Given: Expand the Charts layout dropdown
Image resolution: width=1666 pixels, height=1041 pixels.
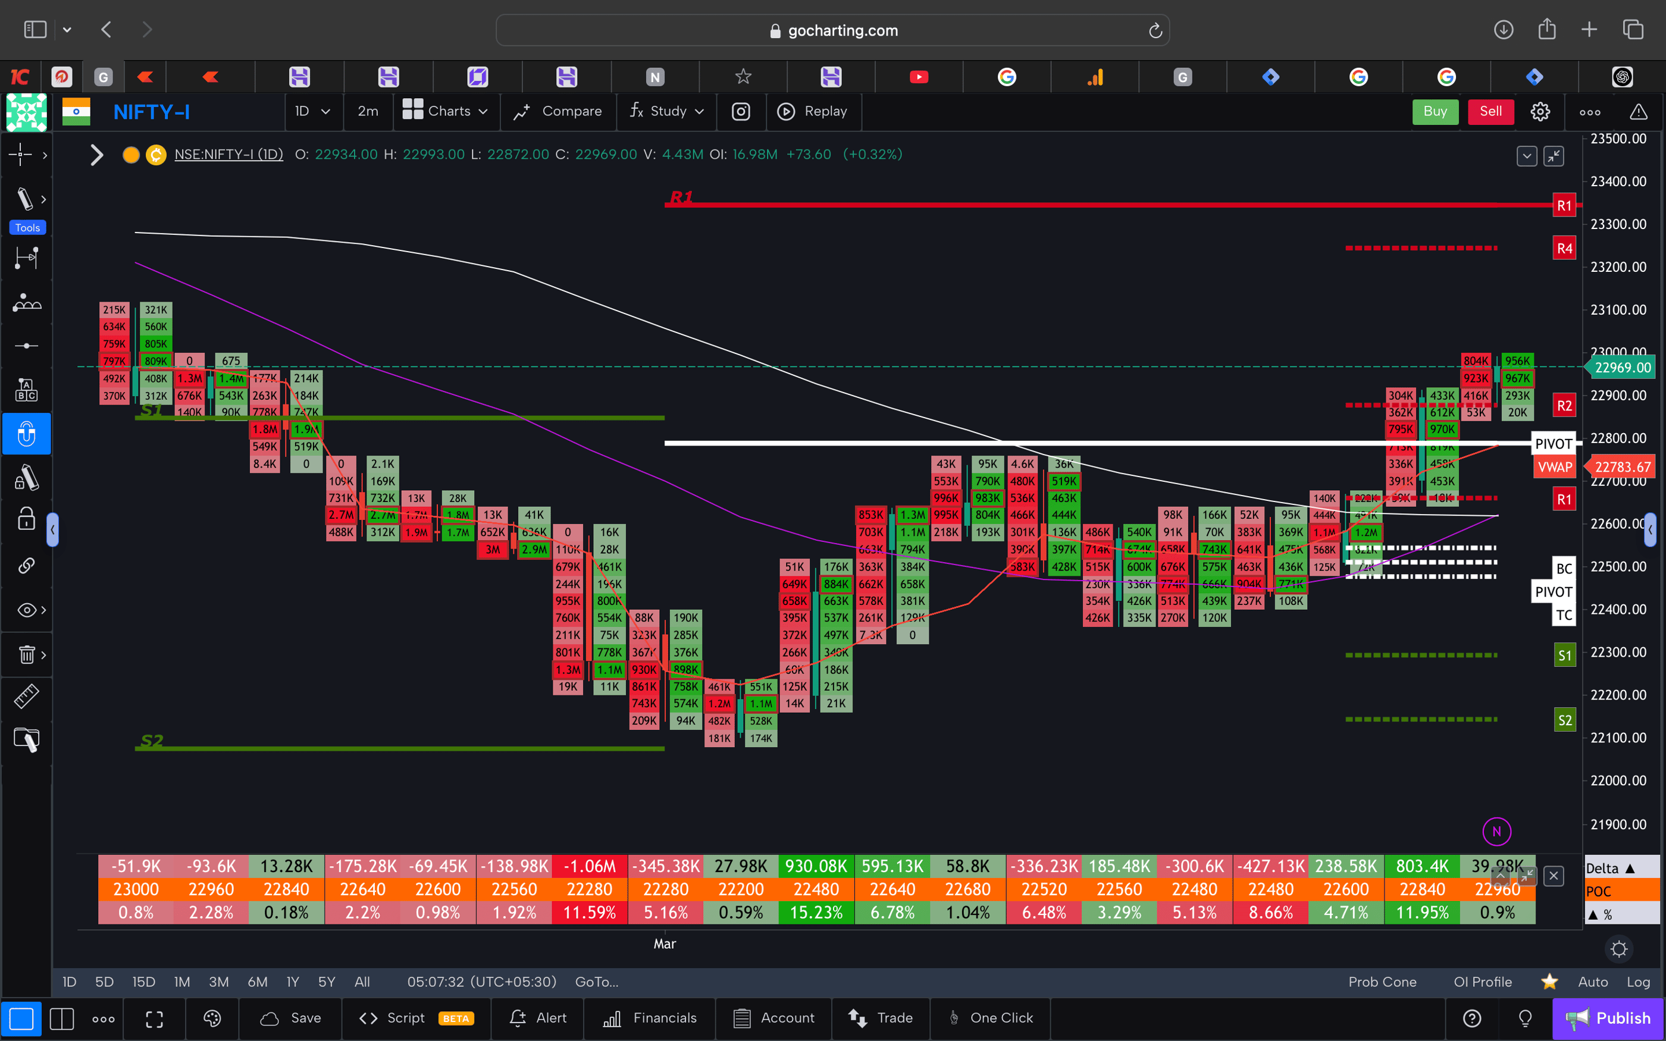Looking at the screenshot, I should pos(446,112).
